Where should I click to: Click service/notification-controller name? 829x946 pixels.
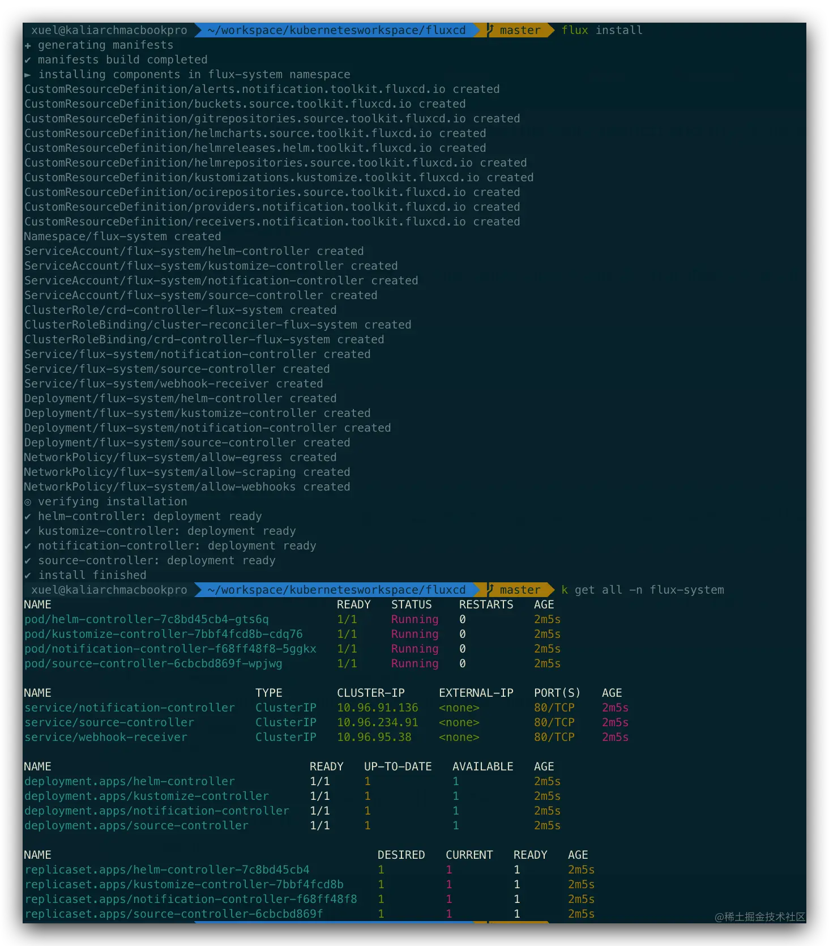click(x=130, y=708)
